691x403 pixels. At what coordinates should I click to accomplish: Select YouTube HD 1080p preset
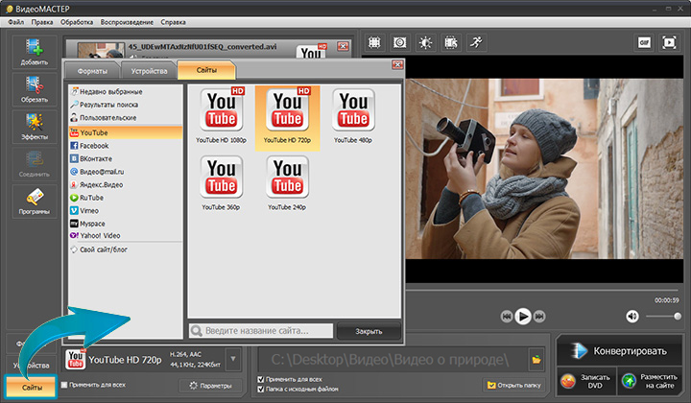222,116
